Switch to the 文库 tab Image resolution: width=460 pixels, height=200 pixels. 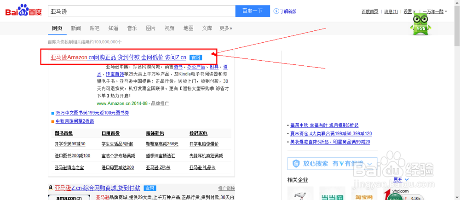[x=207, y=29]
